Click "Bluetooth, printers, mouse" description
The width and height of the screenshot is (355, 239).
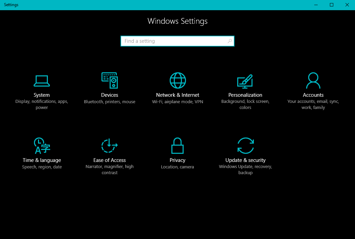pyautogui.click(x=110, y=102)
